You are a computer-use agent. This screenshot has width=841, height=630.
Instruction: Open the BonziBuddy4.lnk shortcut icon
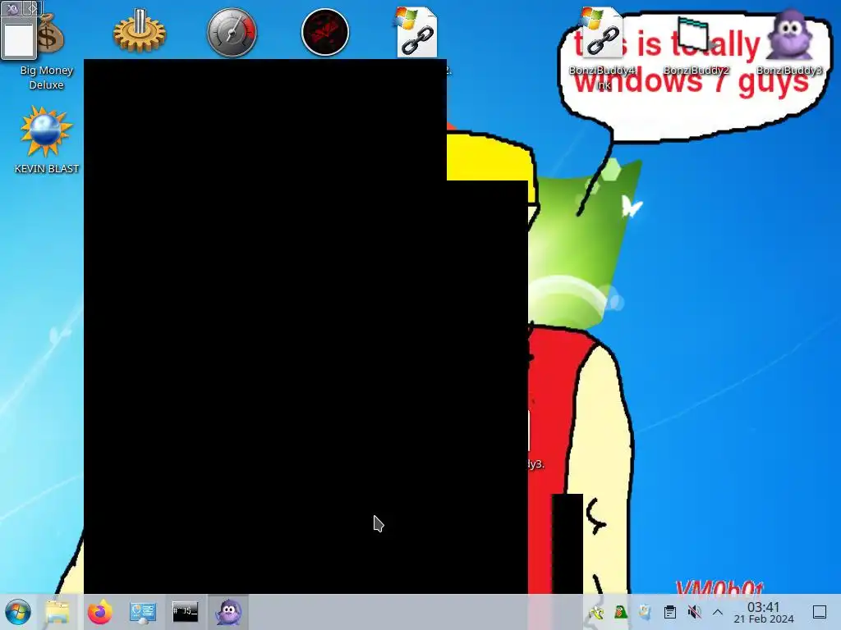click(x=601, y=32)
